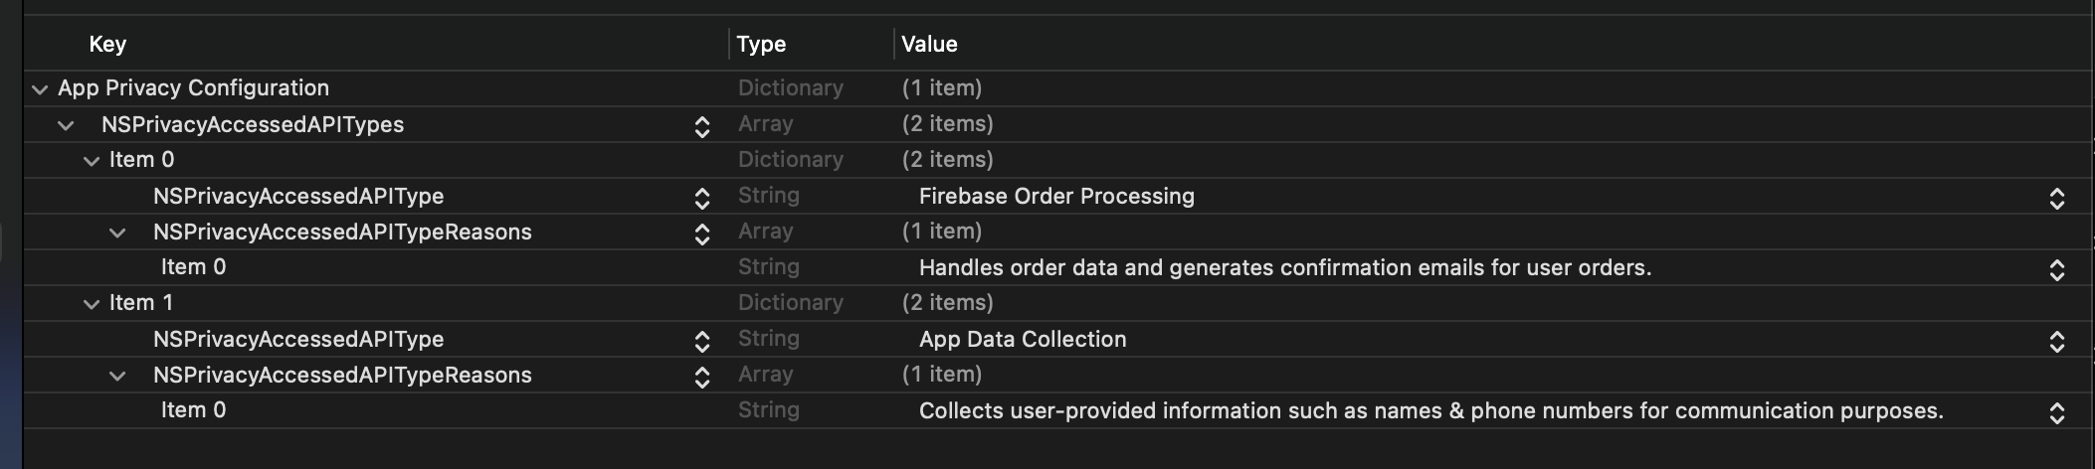Open value dropdown for Firebase Order Processing
Image resolution: width=2095 pixels, height=469 pixels.
(2056, 198)
